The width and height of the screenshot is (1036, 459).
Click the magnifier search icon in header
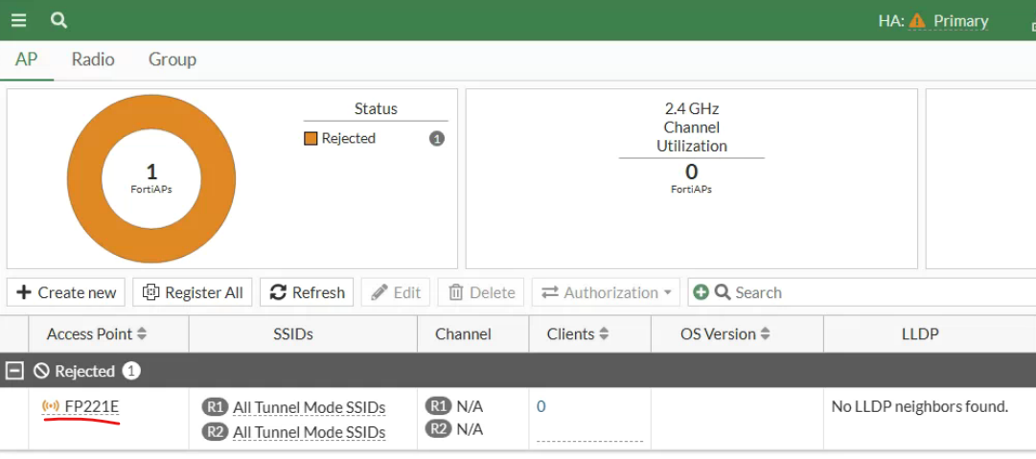click(x=59, y=20)
